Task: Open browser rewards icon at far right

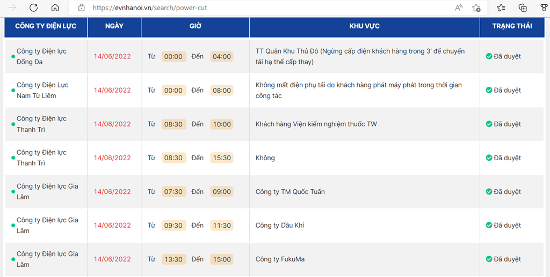Action: [544, 8]
